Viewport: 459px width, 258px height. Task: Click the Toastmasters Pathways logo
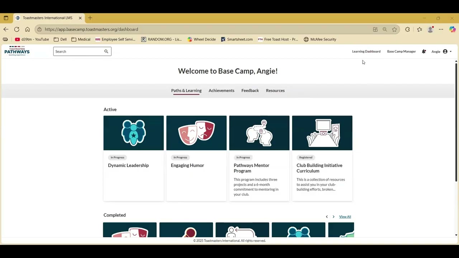[x=17, y=51]
